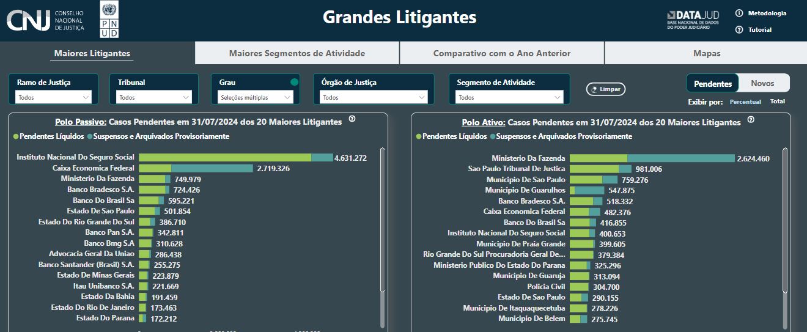Open the Metodologia info icon
807x332 pixels.
(x=739, y=13)
